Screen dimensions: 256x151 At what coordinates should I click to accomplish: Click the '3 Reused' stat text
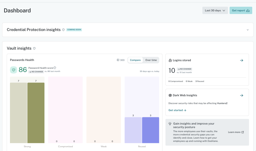[200, 81]
